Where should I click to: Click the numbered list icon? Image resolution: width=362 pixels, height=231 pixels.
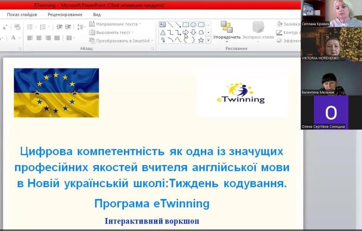[43, 27]
